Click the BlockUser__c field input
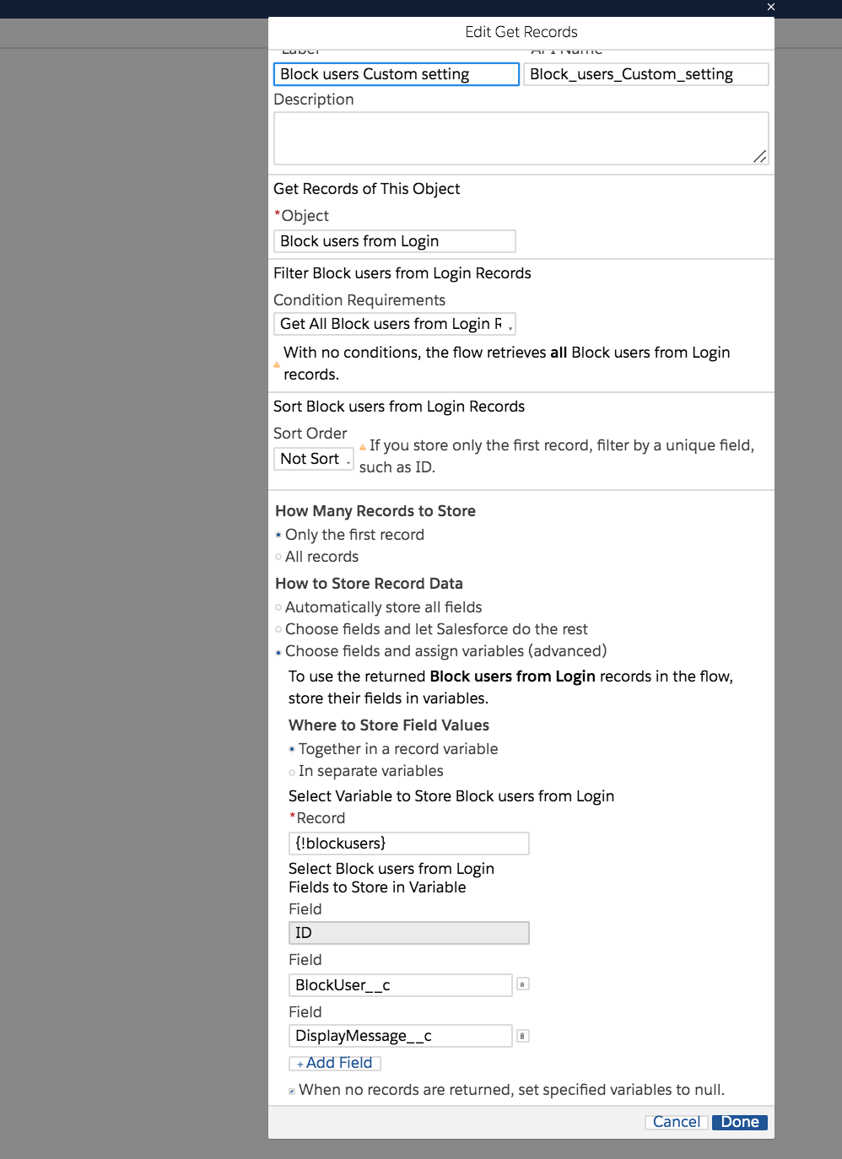 pyautogui.click(x=401, y=985)
